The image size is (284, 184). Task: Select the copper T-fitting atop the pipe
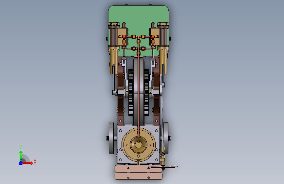coord(139,37)
